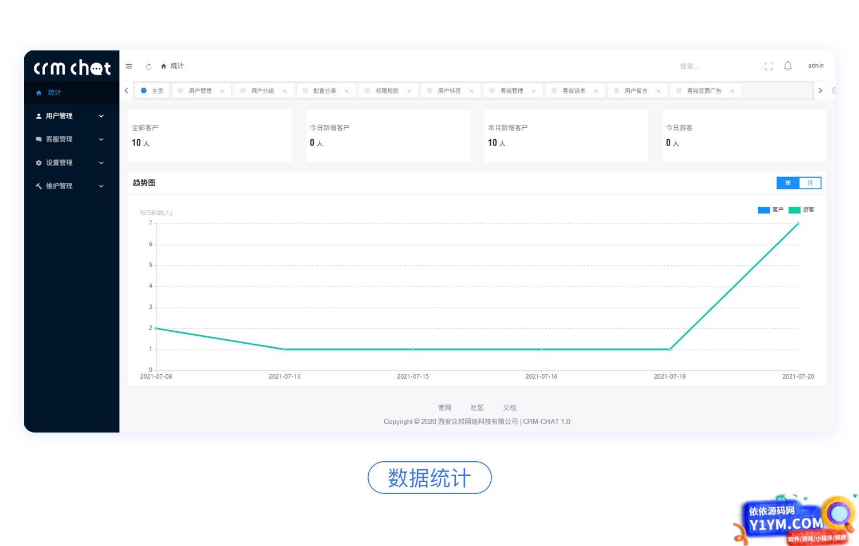This screenshot has width=859, height=546.
Task: Switch to the 权限规则 tab
Action: click(387, 91)
